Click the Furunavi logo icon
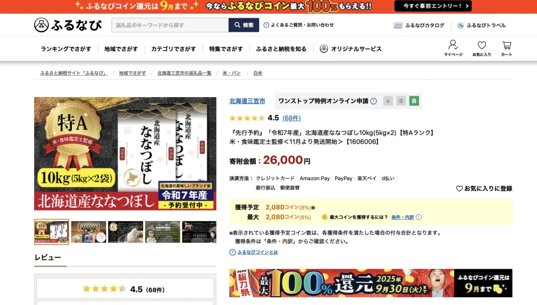 [41, 25]
